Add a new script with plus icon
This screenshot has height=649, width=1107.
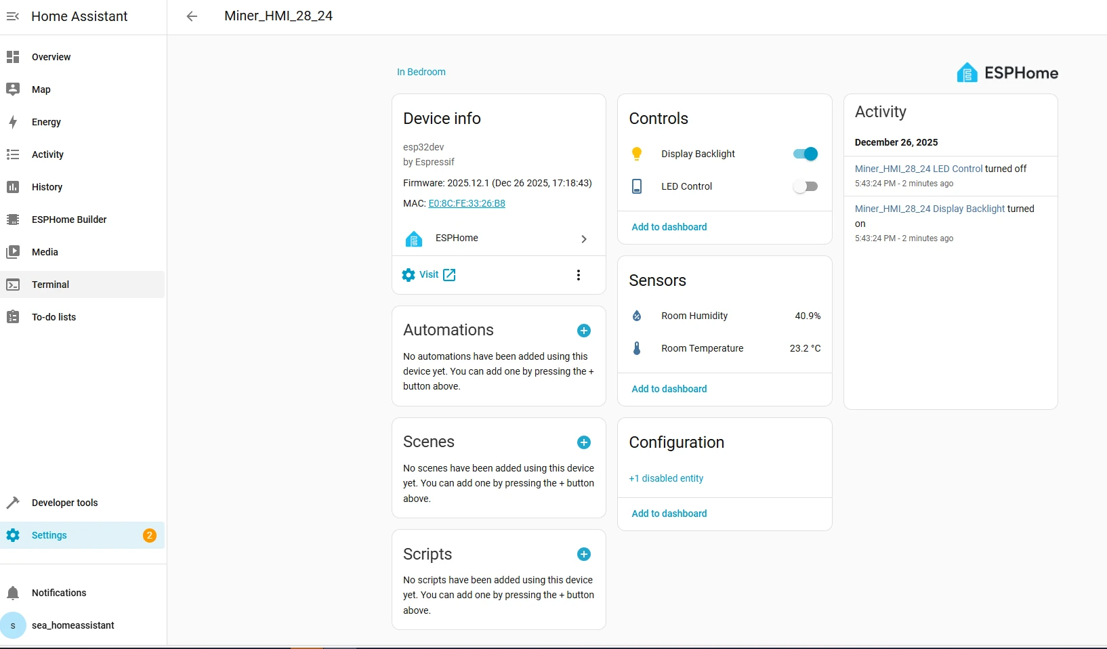[583, 554]
